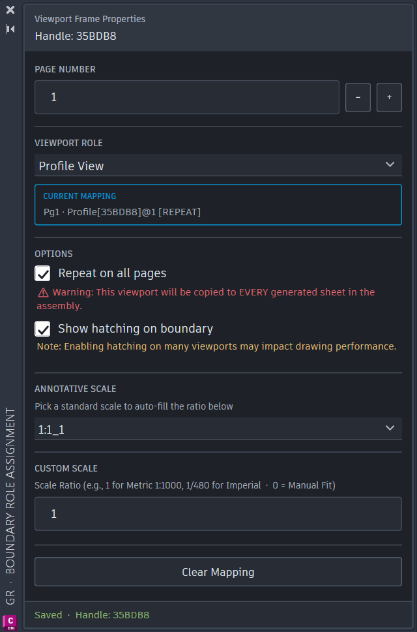Click the Handle: 35BDB8 header text

pos(76,37)
